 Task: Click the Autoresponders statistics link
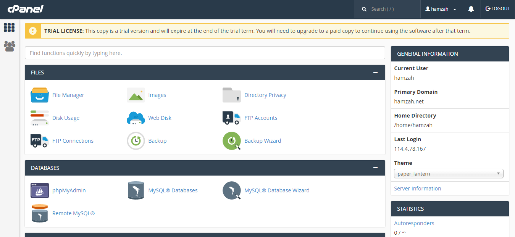[x=414, y=223]
